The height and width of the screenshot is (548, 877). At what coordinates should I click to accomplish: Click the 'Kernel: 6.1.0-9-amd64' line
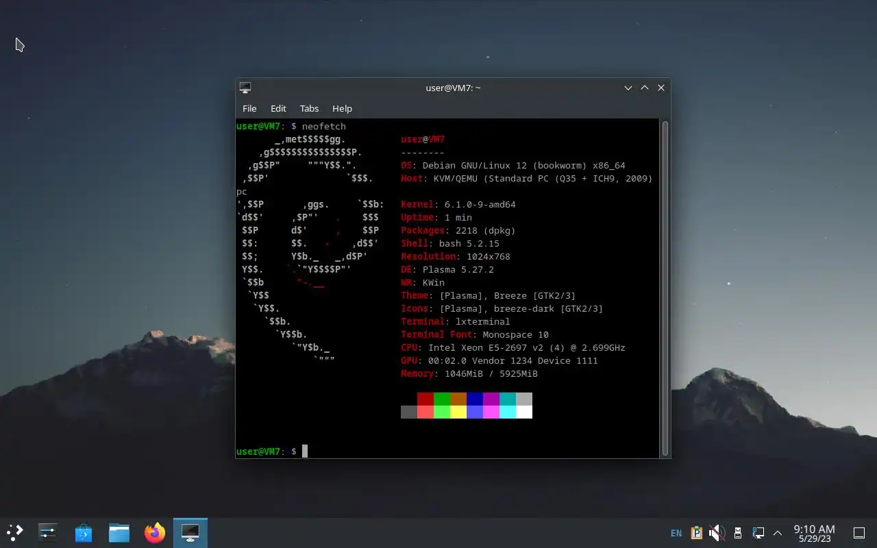(x=458, y=204)
